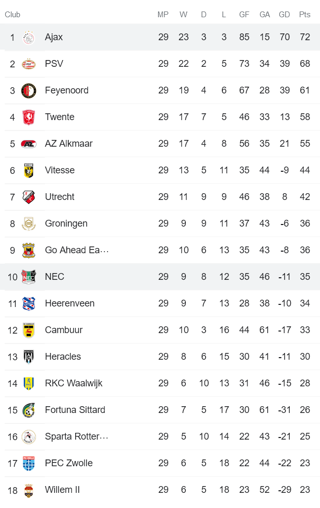This screenshot has width=320, height=508.
Task: Click the Go Ahead Eagles crest
Action: click(29, 251)
